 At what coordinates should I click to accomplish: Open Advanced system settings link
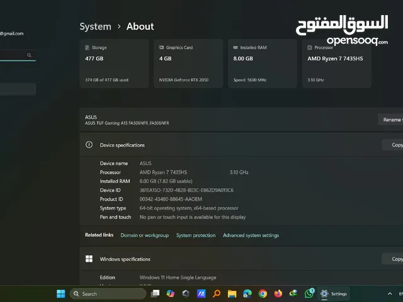click(x=251, y=235)
